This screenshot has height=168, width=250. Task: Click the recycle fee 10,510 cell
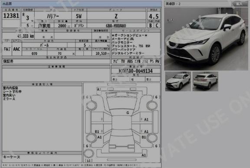(101, 54)
